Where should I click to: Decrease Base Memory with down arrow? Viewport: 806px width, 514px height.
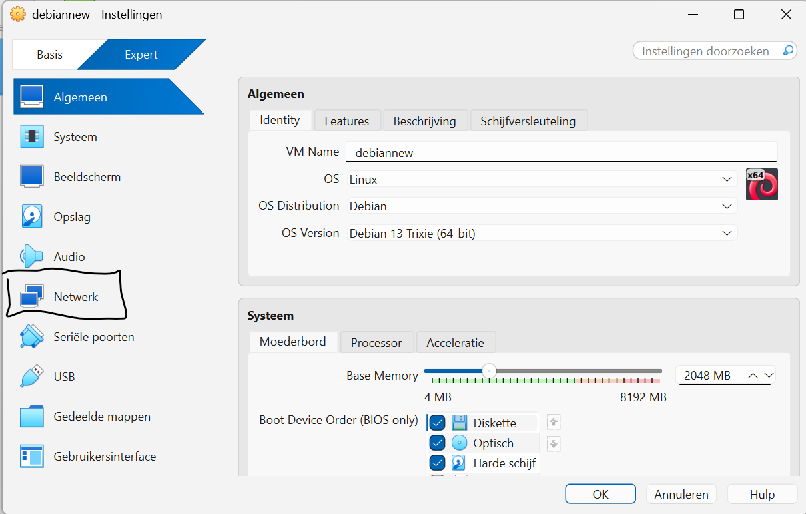pos(769,376)
